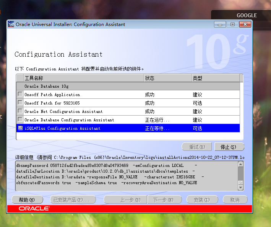Screen dimensions: 271x227
Task: Select the Oracle Database 10g group row
Action: [x=128, y=86]
